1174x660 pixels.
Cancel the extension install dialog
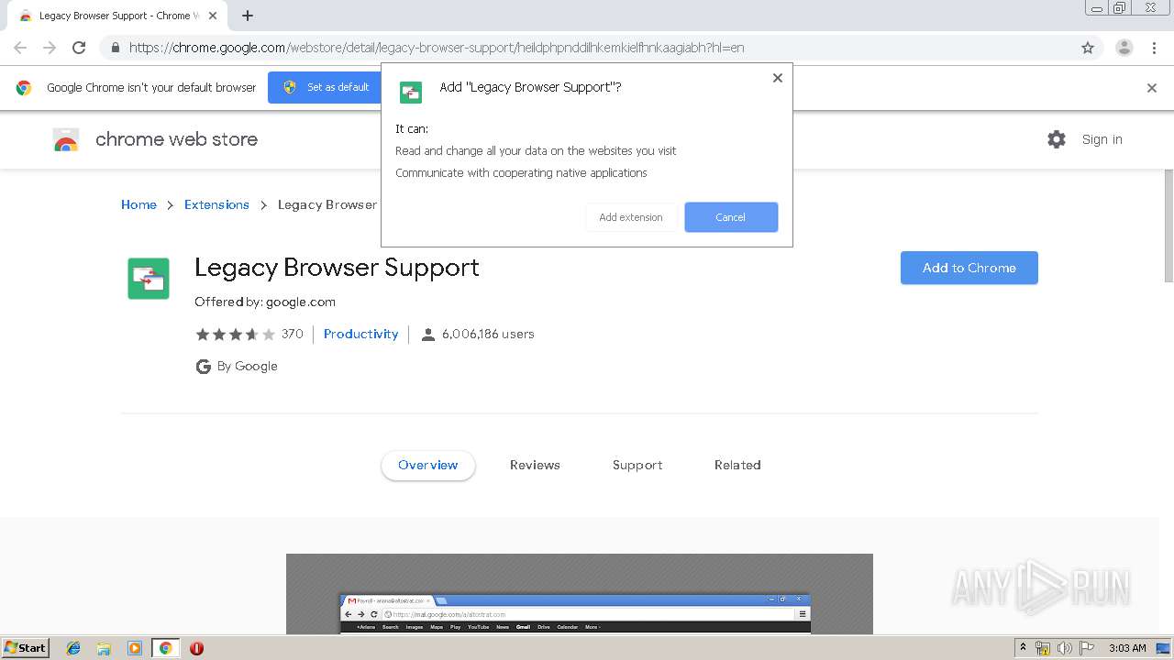click(731, 217)
